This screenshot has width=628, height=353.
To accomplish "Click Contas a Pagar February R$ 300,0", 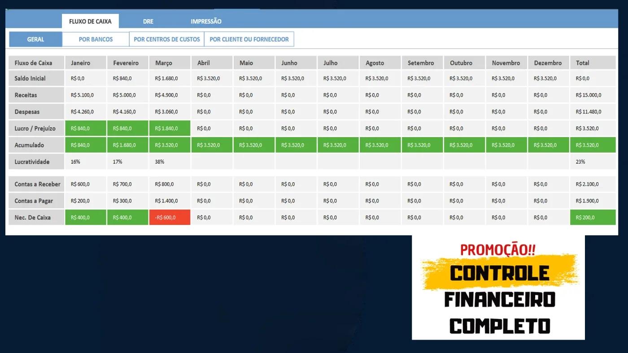I will 128,201.
